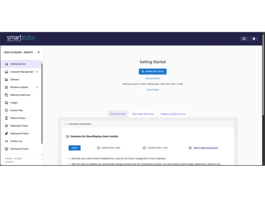This screenshot has width=265, height=198.
Task: Click the Application Packs grid icon
Action: click(6, 126)
